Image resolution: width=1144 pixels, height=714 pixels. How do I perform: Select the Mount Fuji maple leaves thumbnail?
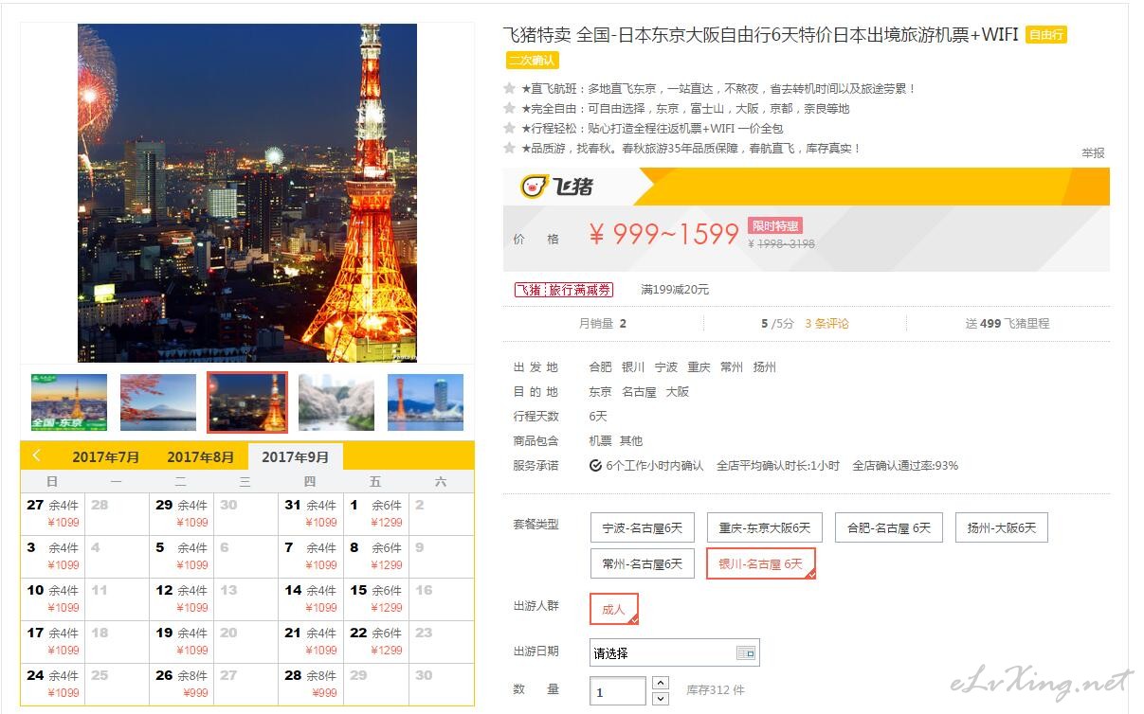[x=158, y=402]
